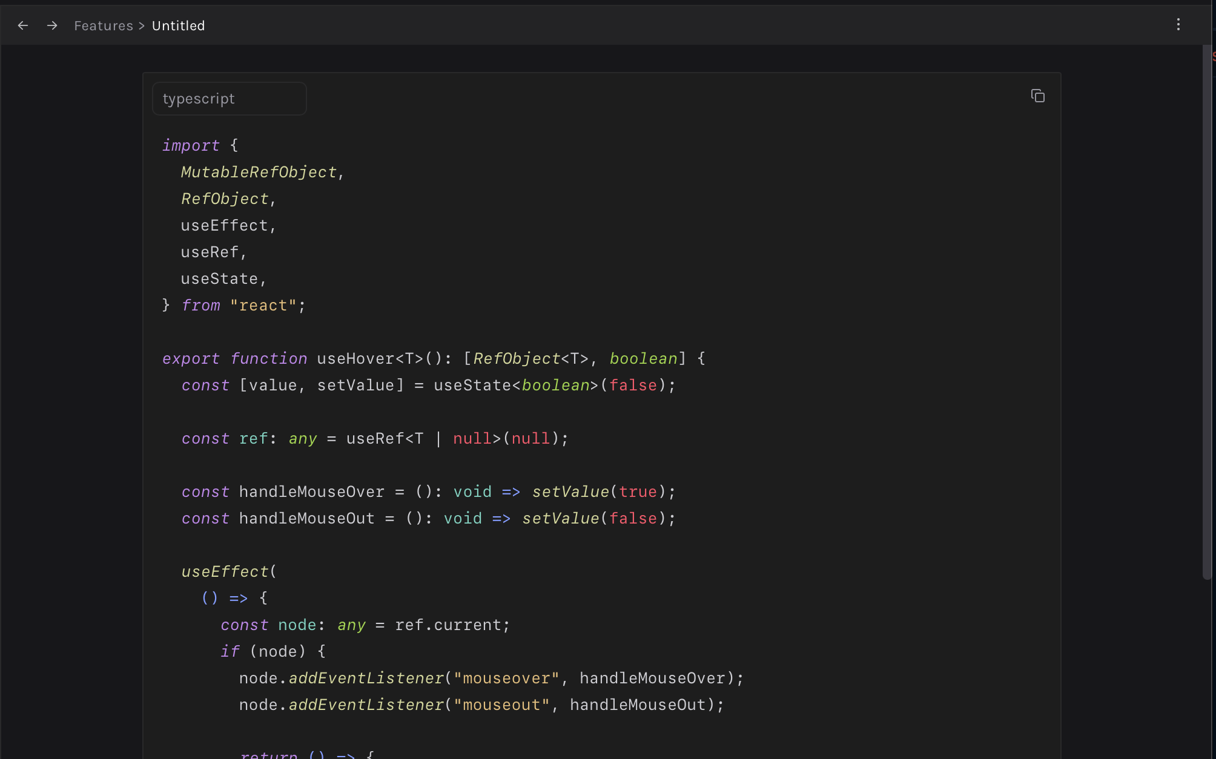The width and height of the screenshot is (1216, 759).
Task: Open the typescript language selector
Action: (229, 98)
